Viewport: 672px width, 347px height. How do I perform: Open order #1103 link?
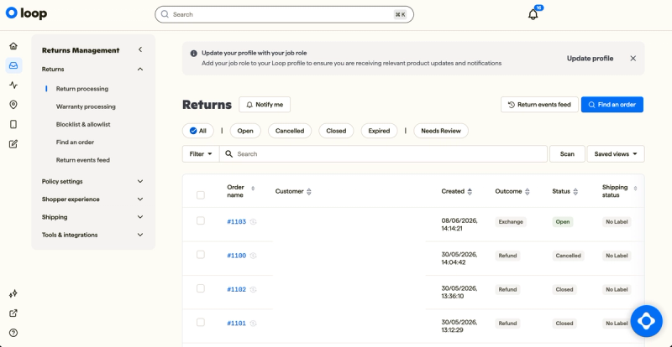click(237, 221)
